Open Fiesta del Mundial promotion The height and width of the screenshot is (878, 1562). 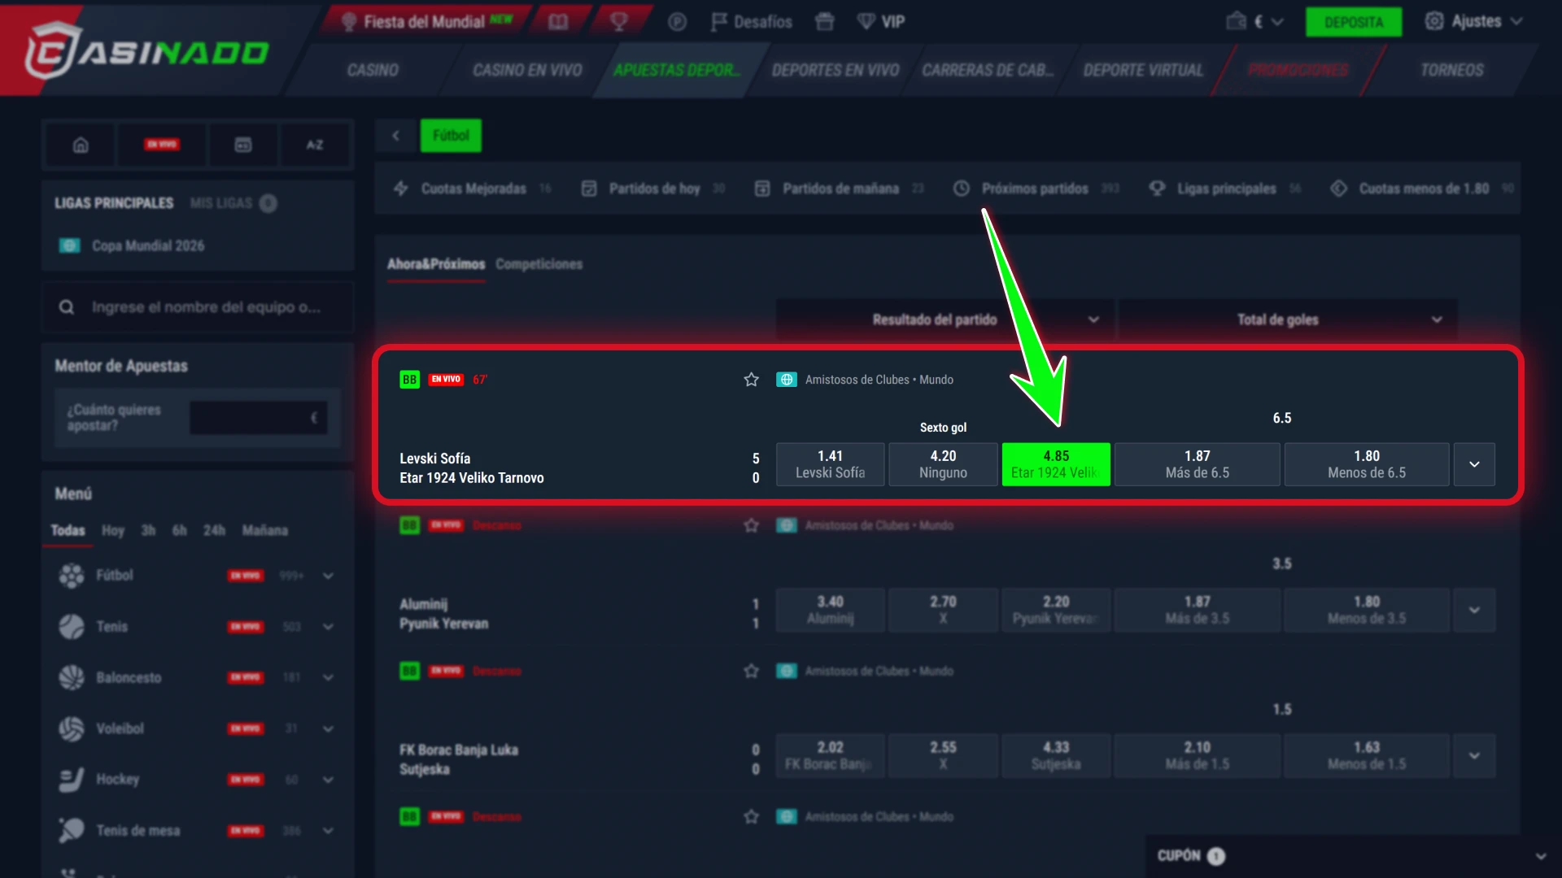(x=426, y=22)
